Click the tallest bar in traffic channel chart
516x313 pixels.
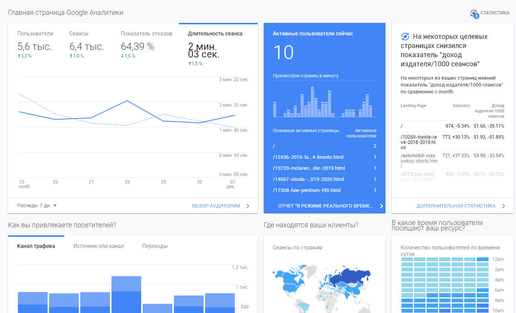click(x=126, y=294)
